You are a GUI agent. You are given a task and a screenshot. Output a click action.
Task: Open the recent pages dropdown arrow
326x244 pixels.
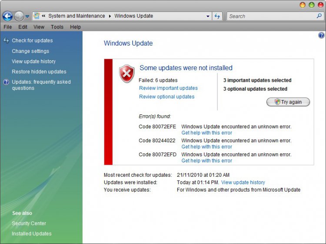point(27,16)
